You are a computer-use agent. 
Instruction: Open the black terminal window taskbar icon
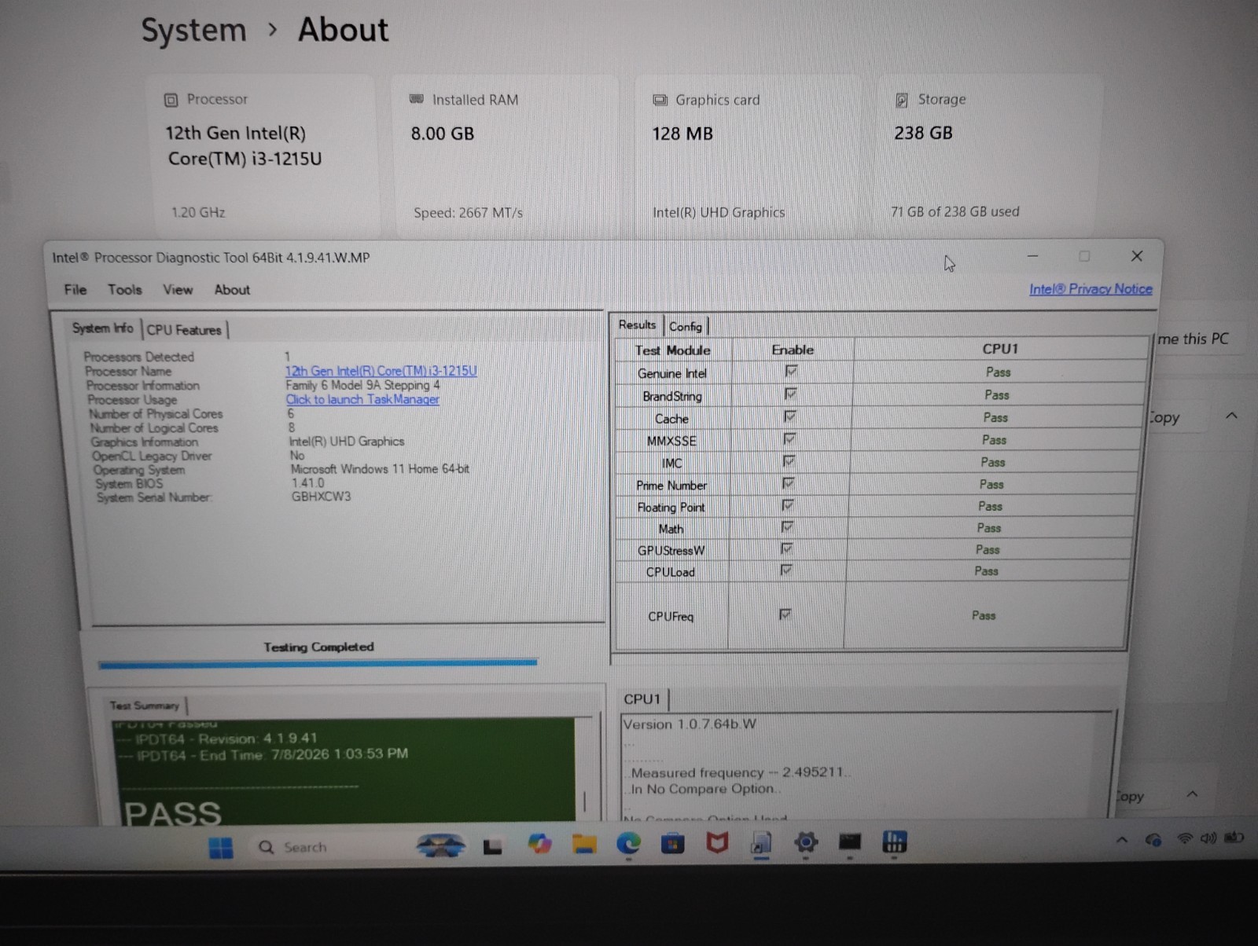(x=850, y=842)
